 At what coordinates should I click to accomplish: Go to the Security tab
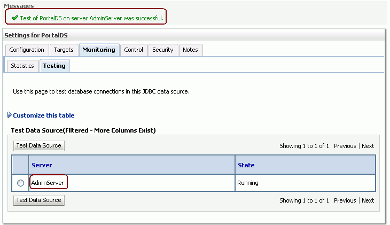[162, 50]
